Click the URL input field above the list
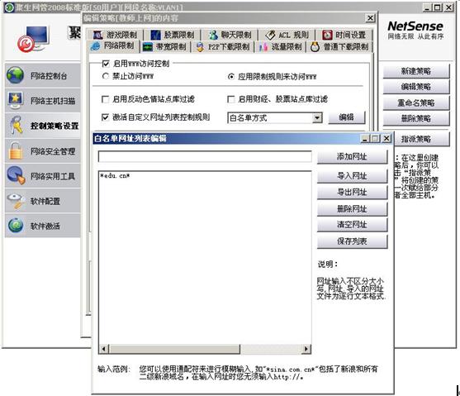The height and width of the screenshot is (396, 460). (x=205, y=156)
